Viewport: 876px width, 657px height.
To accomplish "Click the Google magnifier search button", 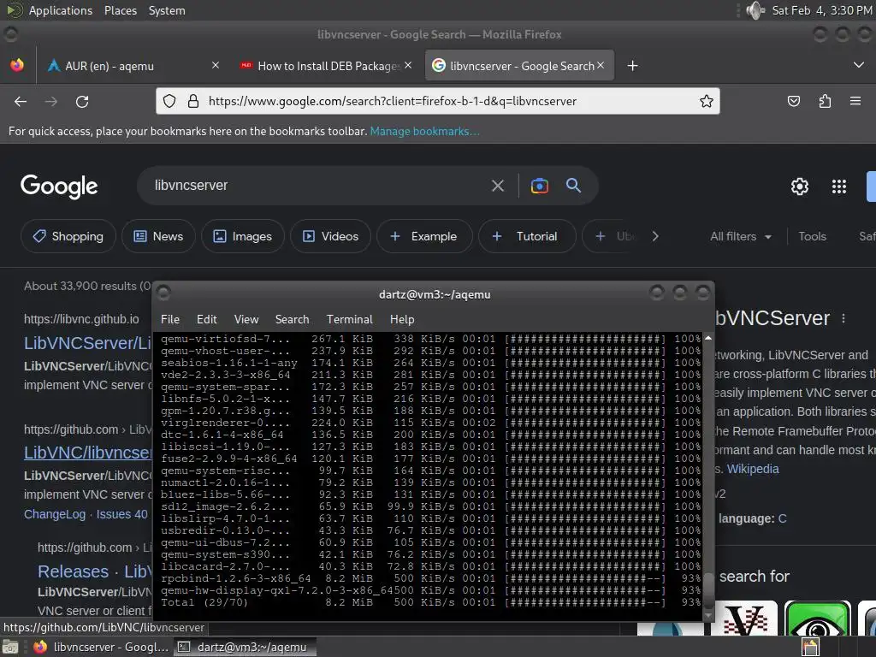I will [573, 186].
